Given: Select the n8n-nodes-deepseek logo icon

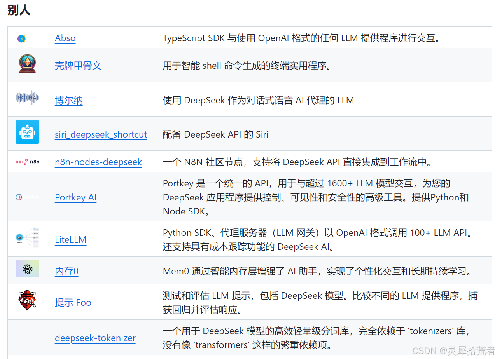Looking at the screenshot, I should (x=27, y=162).
